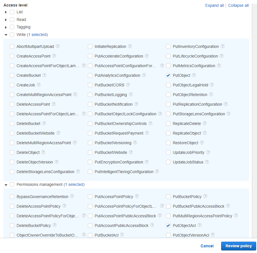Check PutObjectVersionAcl permission

coord(168,235)
